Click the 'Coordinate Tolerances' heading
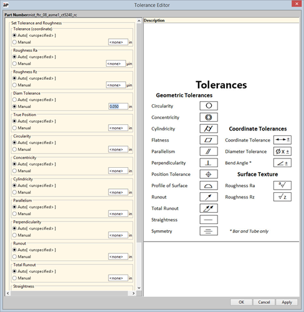Screen dimensions: 304x312 tap(258, 129)
